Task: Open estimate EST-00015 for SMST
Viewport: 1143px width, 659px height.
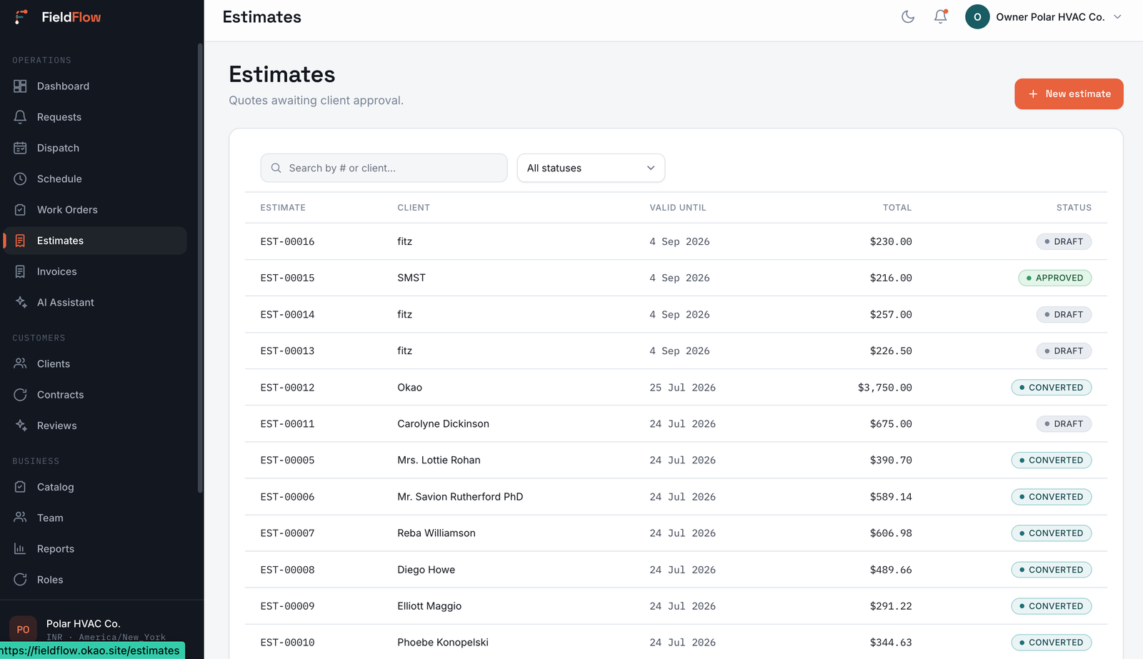Action: pyautogui.click(x=676, y=278)
